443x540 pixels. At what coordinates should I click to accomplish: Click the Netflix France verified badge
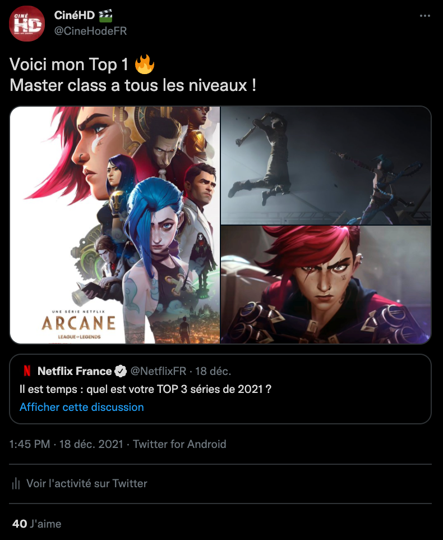121,371
